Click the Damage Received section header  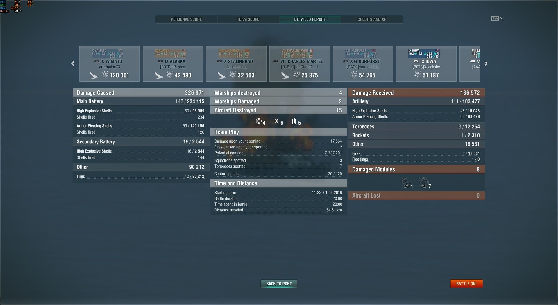(x=416, y=93)
